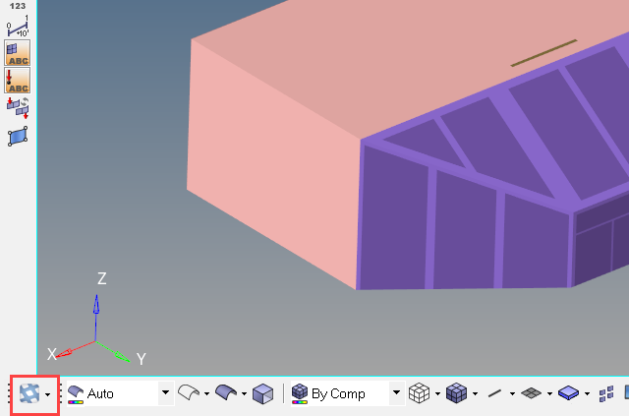Select the wireframe geometry icon
Image resolution: width=629 pixels, height=416 pixels.
[x=188, y=392]
